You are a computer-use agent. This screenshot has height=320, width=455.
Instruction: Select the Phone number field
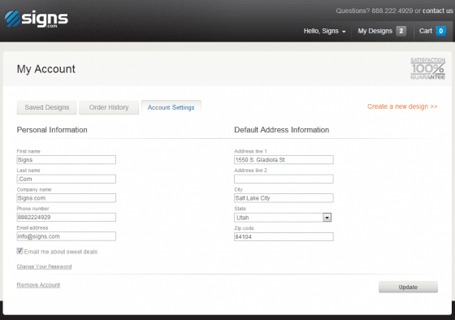[67, 218]
